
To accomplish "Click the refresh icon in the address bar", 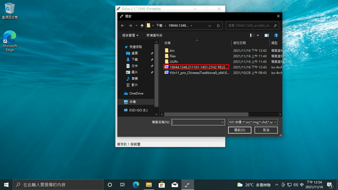I will [x=218, y=25].
